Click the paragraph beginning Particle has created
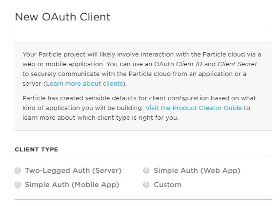The height and width of the screenshot is (206, 280). (x=139, y=108)
